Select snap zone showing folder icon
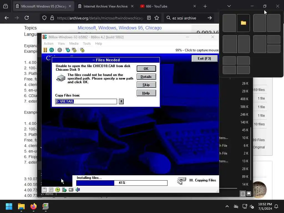The image size is (284, 213). click(243, 23)
